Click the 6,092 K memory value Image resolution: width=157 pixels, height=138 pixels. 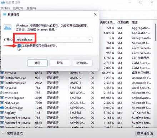point(109,33)
